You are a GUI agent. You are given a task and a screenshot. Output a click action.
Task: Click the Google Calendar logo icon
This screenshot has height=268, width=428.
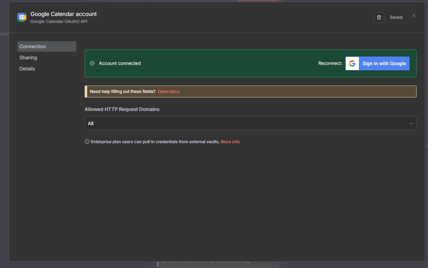(22, 17)
